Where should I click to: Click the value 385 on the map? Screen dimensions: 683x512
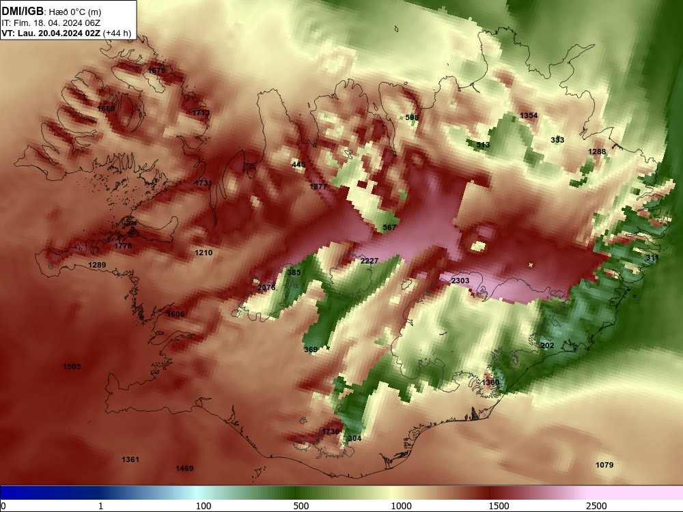[x=294, y=272]
